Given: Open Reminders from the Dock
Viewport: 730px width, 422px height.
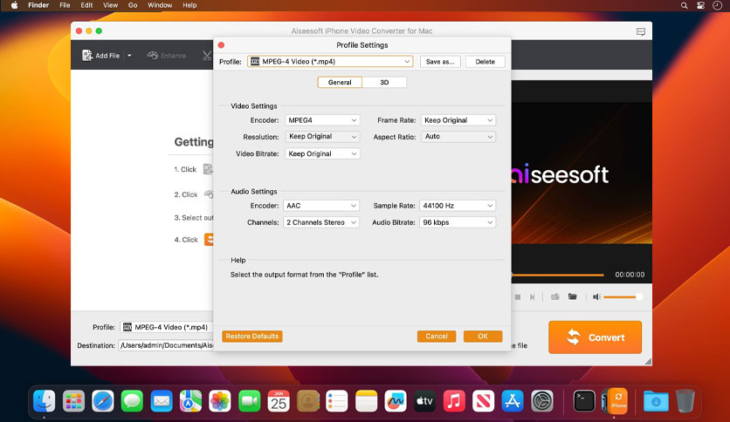Looking at the screenshot, I should click(337, 400).
